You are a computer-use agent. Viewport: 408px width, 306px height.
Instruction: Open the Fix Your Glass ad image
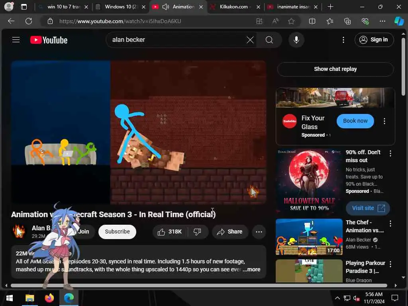click(x=335, y=98)
